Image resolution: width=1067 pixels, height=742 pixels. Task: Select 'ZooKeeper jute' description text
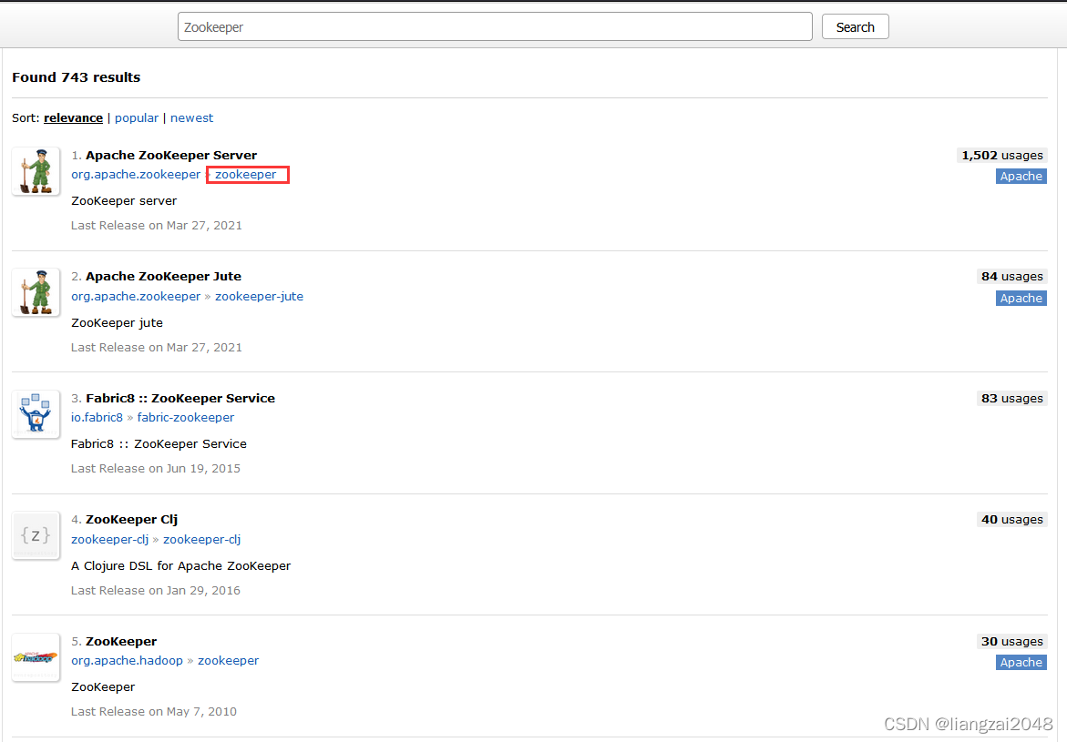[x=117, y=323]
